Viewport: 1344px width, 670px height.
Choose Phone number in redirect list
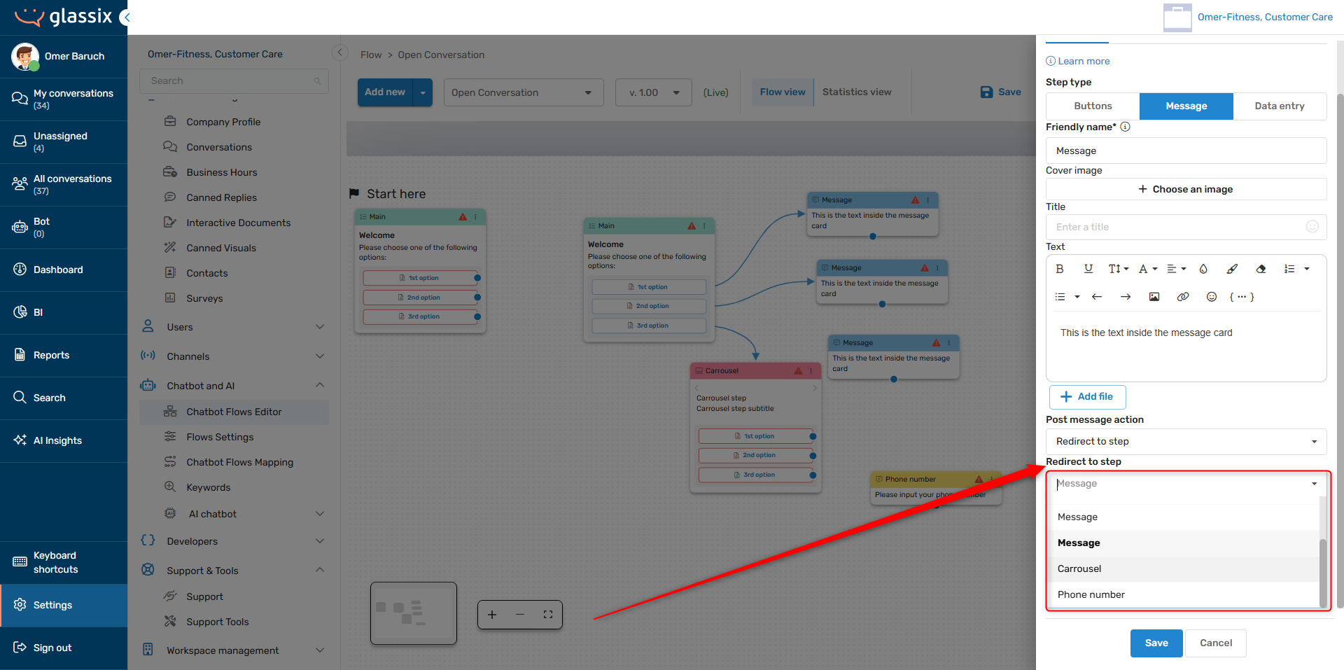(1183, 594)
